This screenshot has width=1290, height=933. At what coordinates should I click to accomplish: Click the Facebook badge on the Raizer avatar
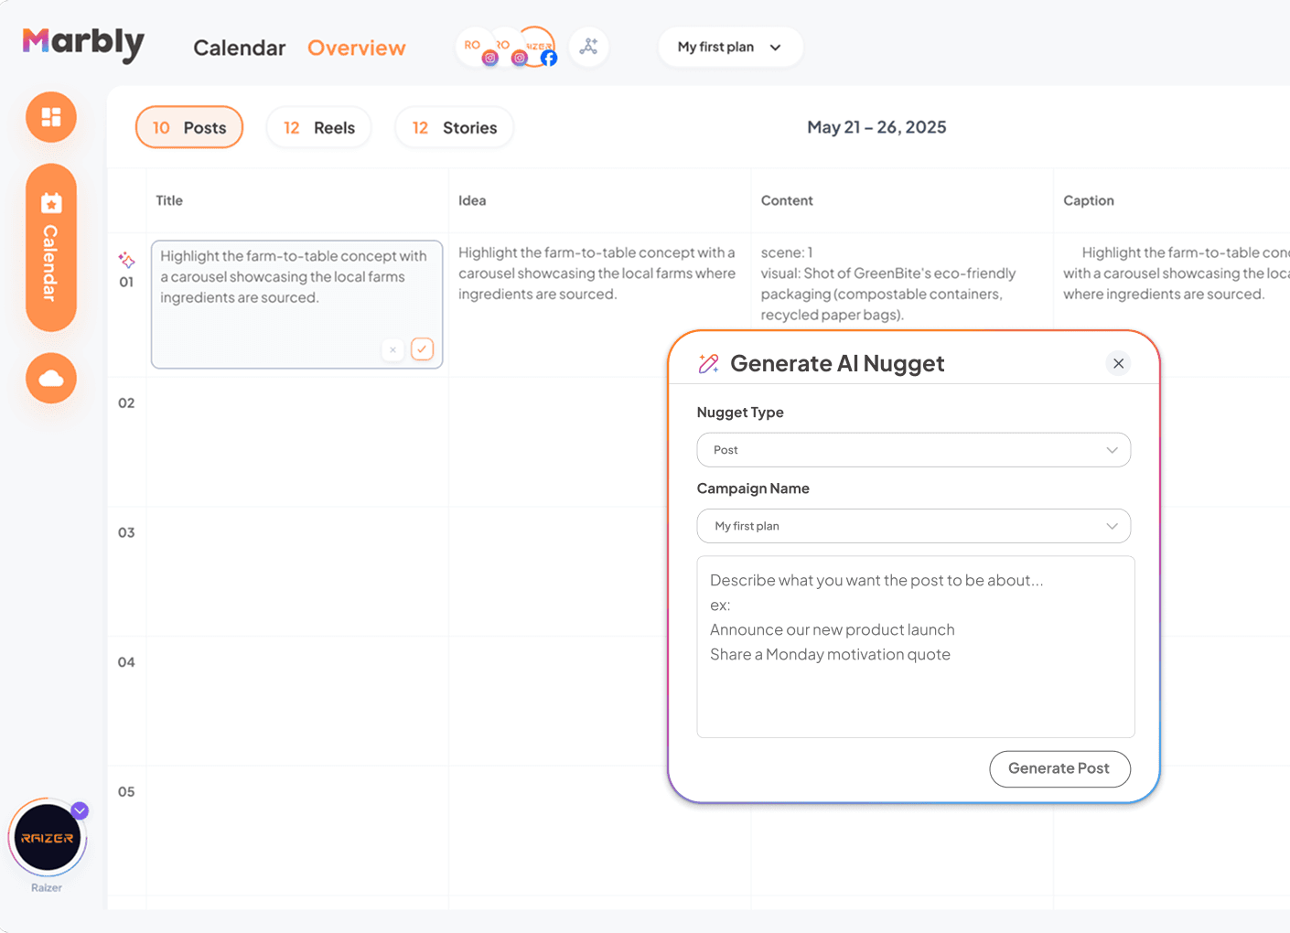[549, 58]
